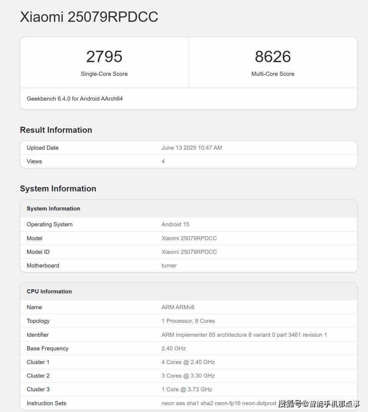
Task: Click the "Base Frequency" row label
Action: (x=48, y=348)
